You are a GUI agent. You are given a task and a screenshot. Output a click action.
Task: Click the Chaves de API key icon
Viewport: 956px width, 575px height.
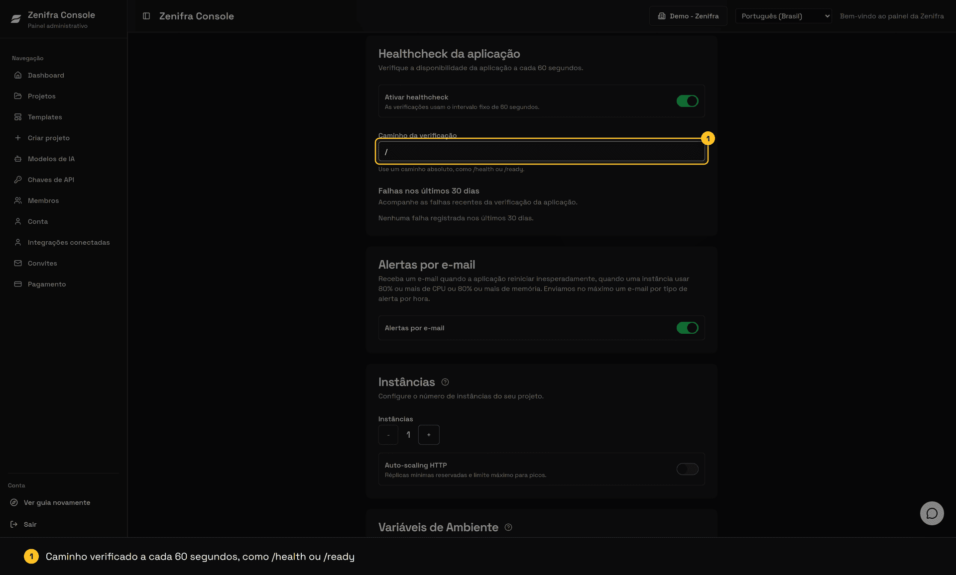pyautogui.click(x=18, y=180)
